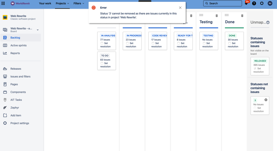Toggle Set resolution for Testing status
The height and width of the screenshot is (151, 277).
coord(204,43)
